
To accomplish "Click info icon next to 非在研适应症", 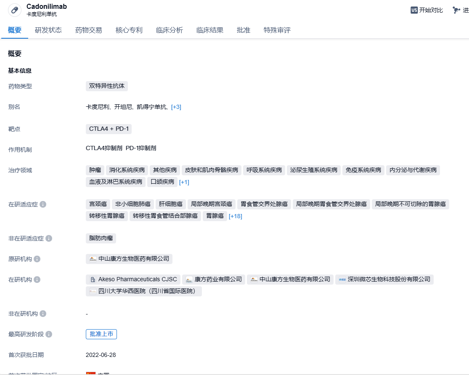I will point(49,238).
